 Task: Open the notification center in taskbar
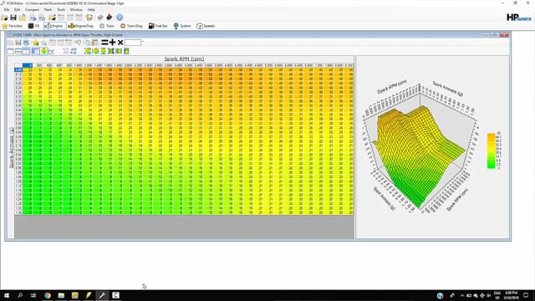point(526,295)
